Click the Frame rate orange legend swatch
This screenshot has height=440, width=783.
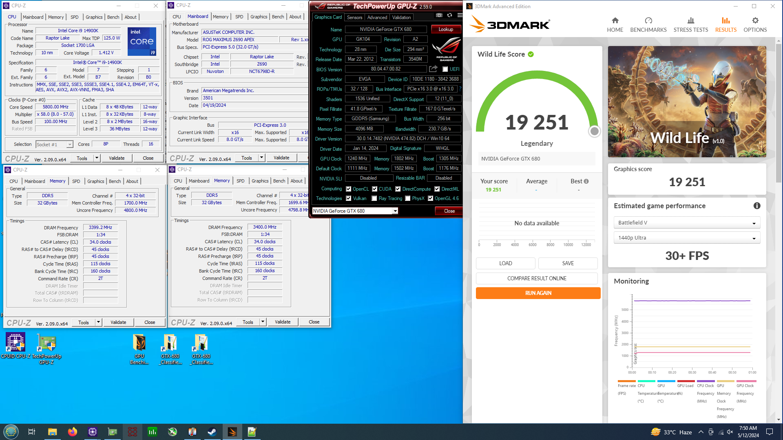pos(627,381)
